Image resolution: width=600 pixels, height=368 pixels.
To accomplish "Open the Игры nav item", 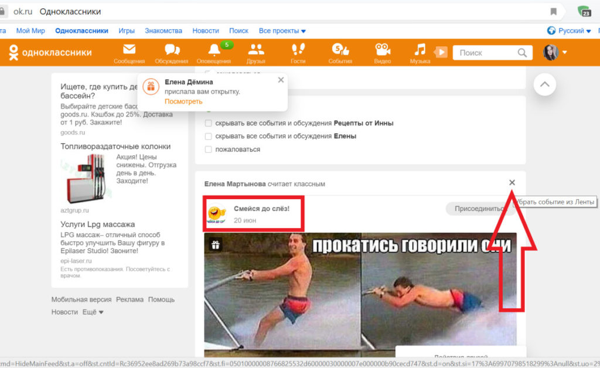I will coord(127,31).
